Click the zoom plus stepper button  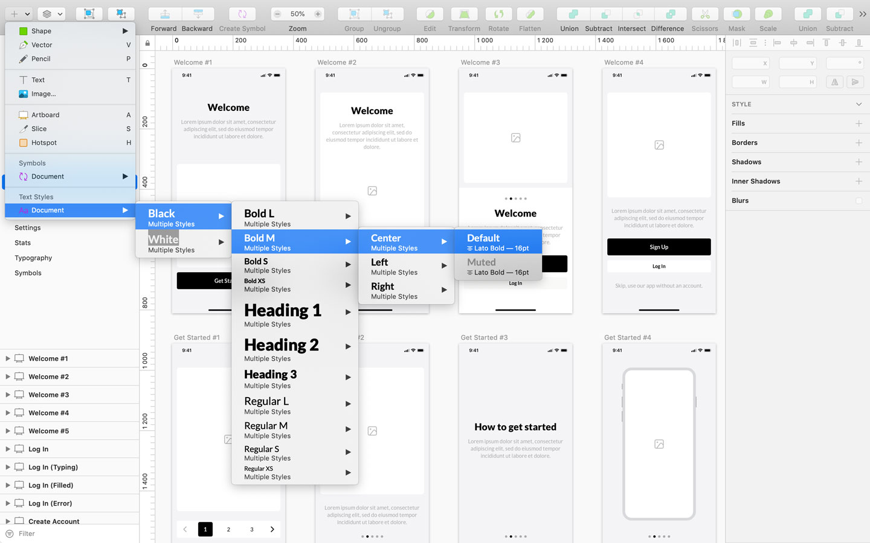tap(317, 13)
